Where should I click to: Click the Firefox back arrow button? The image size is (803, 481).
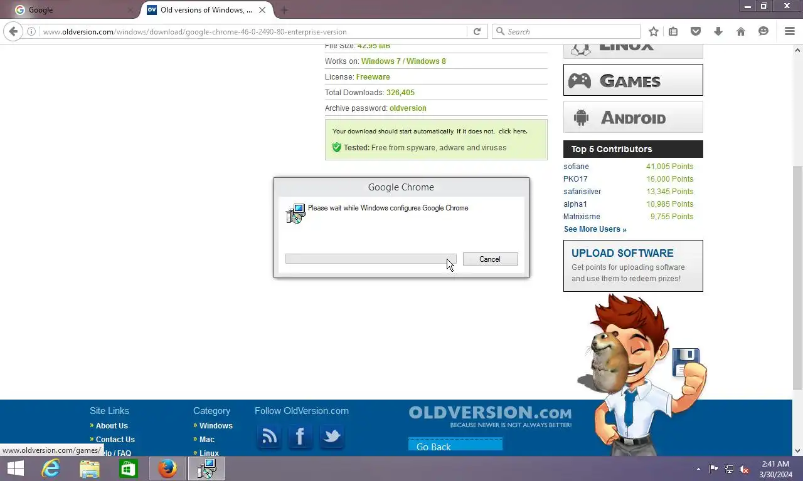[x=14, y=31]
